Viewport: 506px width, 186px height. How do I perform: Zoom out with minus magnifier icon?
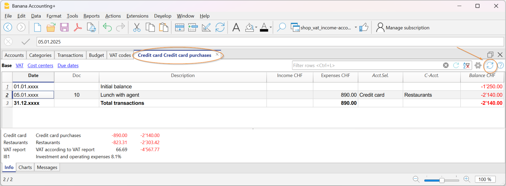[416, 179]
